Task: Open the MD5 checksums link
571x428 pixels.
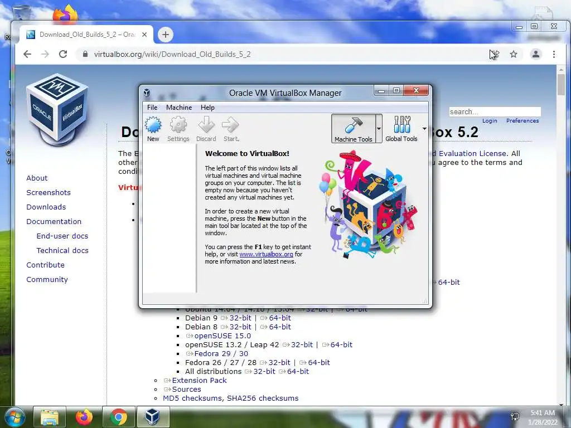Action: tap(192, 398)
